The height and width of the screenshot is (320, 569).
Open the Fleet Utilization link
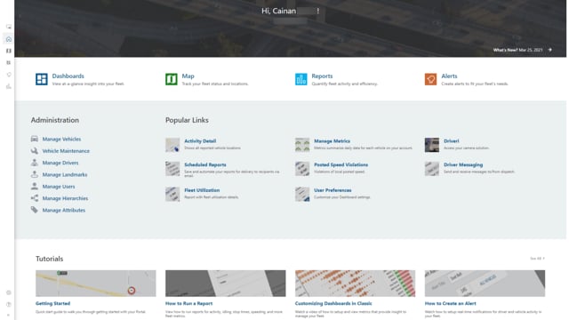pos(202,189)
